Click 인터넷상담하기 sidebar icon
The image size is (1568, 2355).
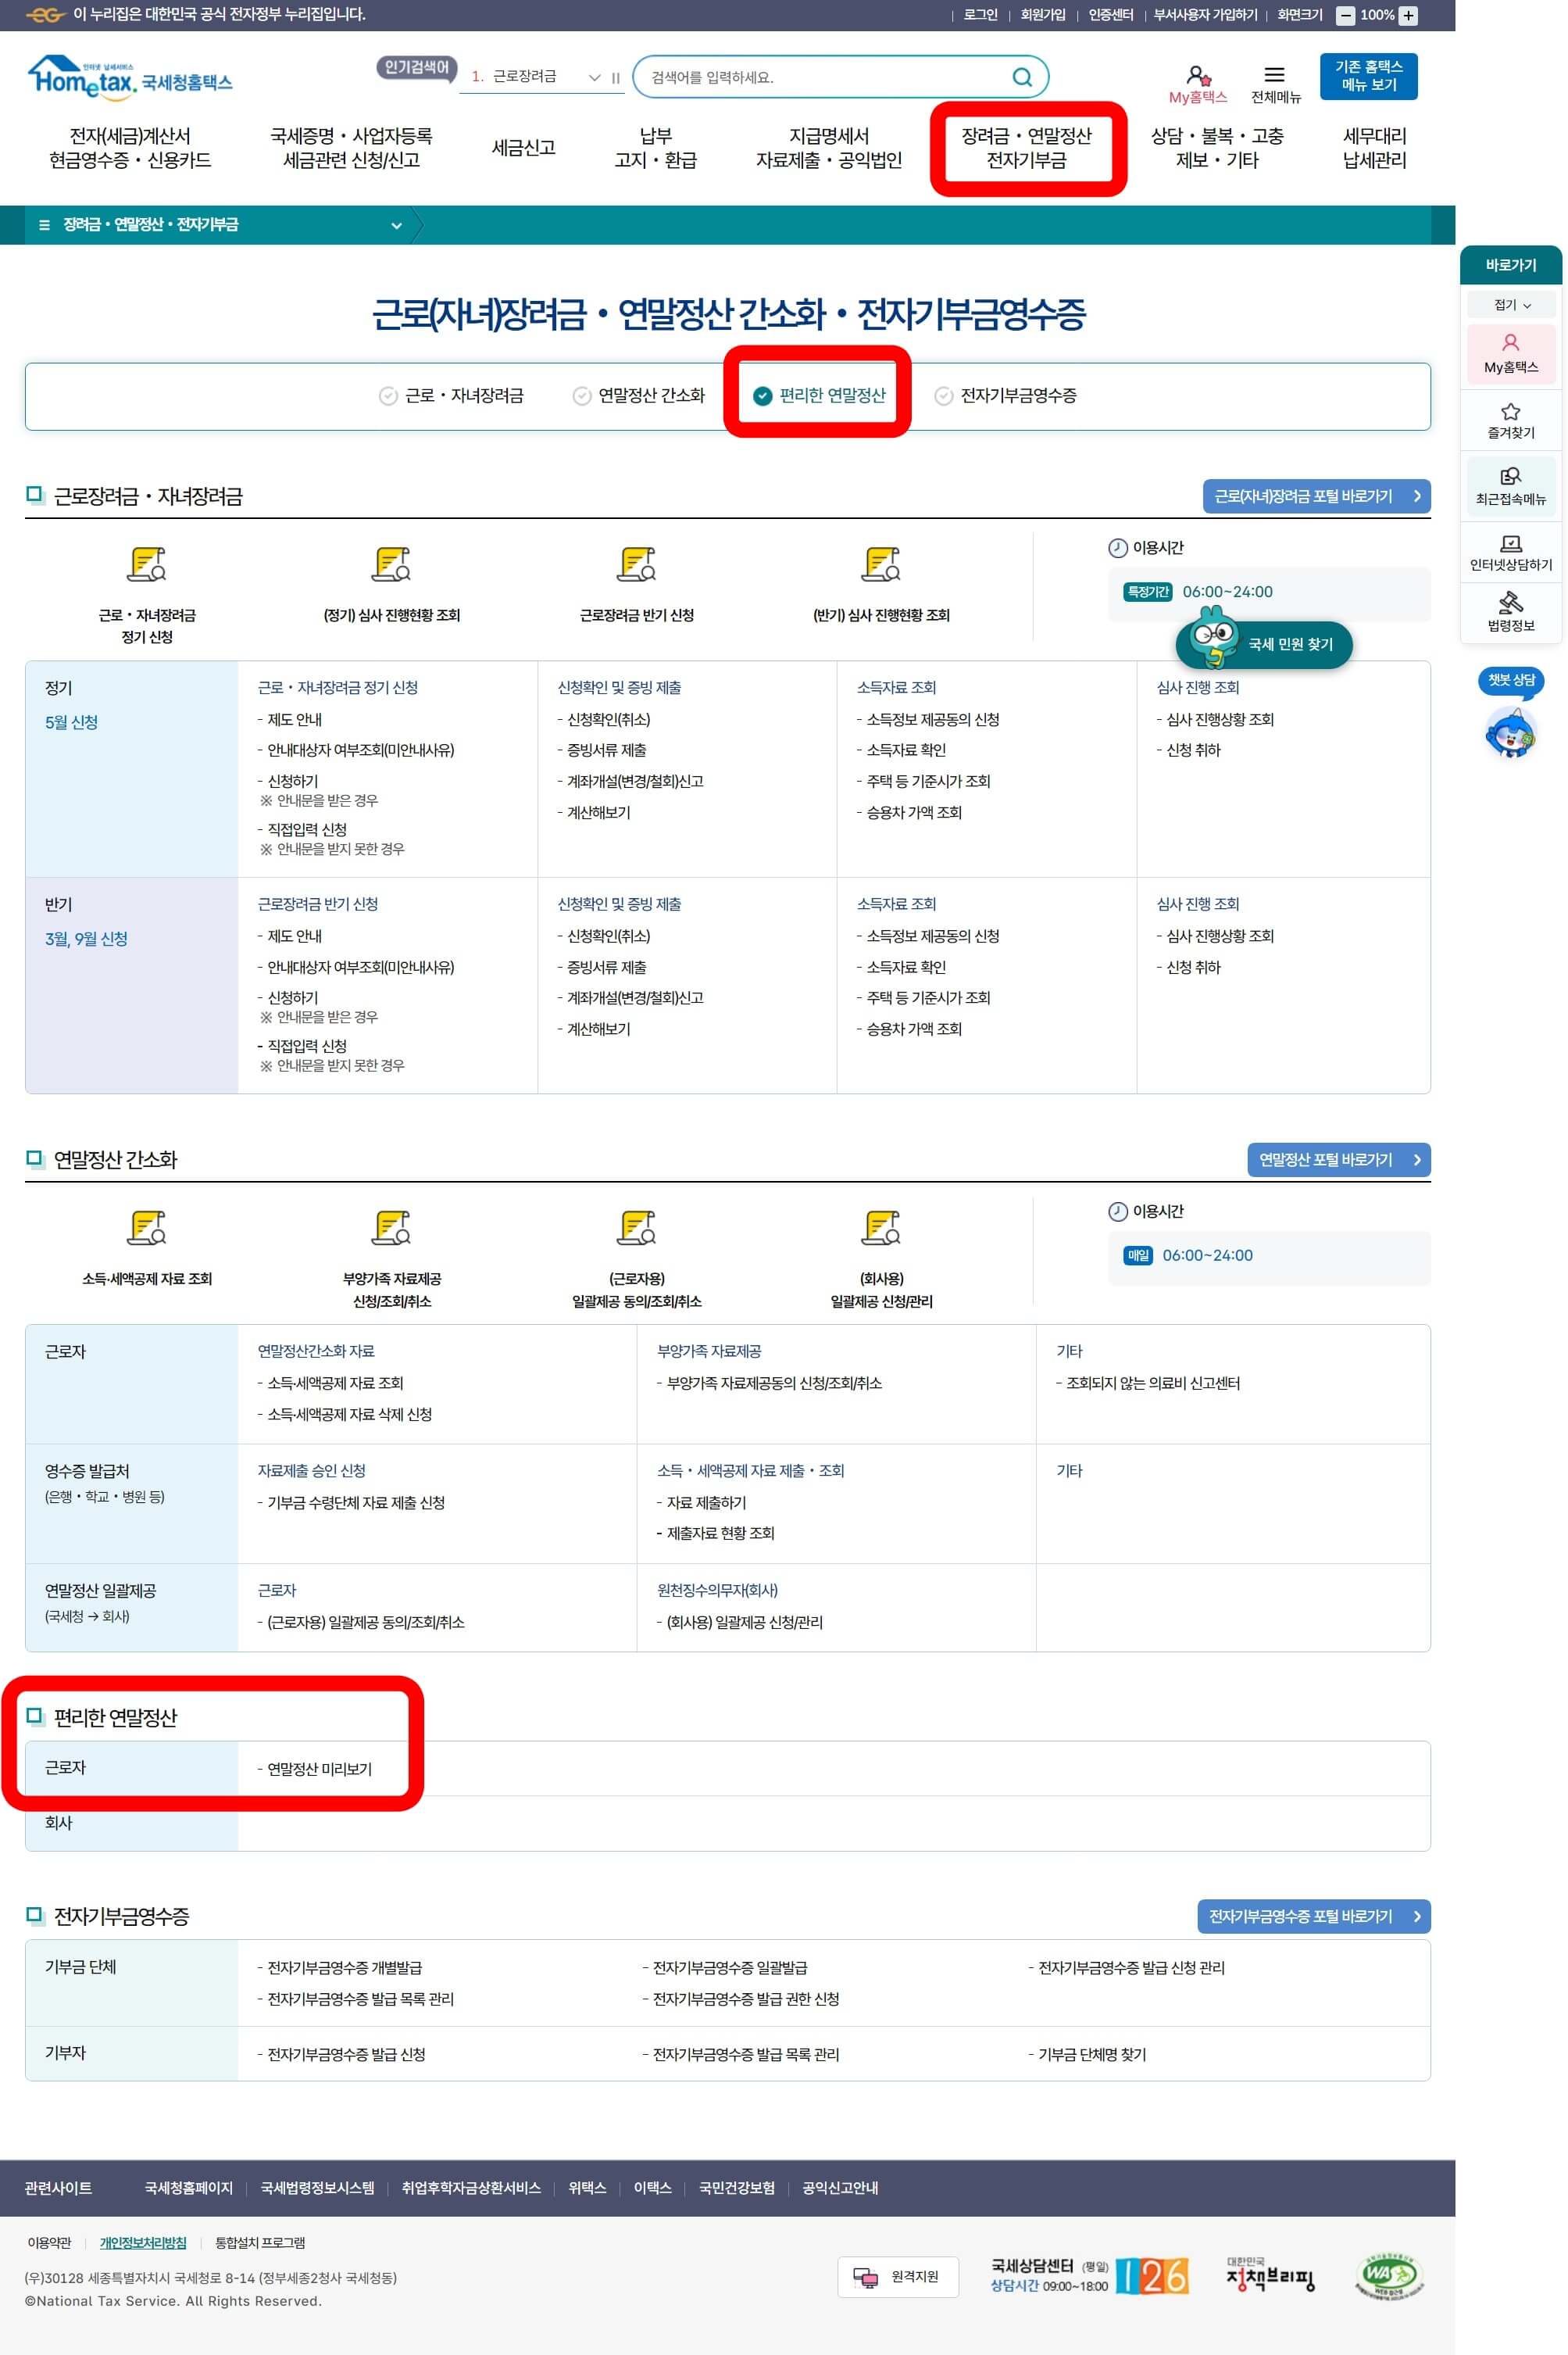(x=1510, y=544)
